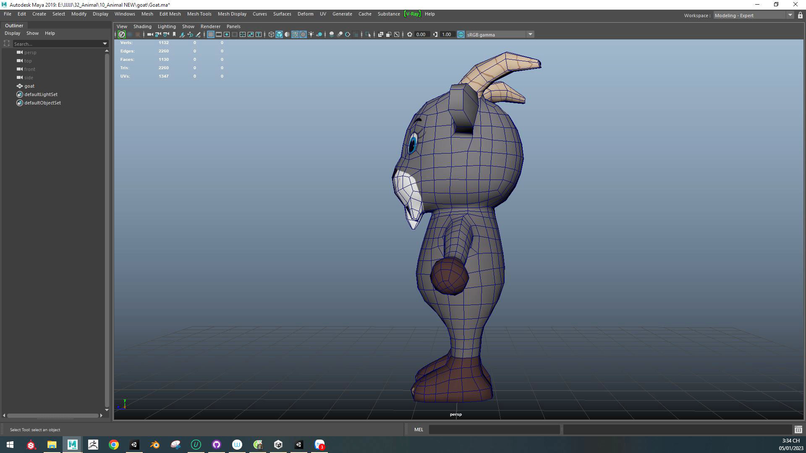
Task: Click the Grease Pencil icon
Action: tap(198, 34)
